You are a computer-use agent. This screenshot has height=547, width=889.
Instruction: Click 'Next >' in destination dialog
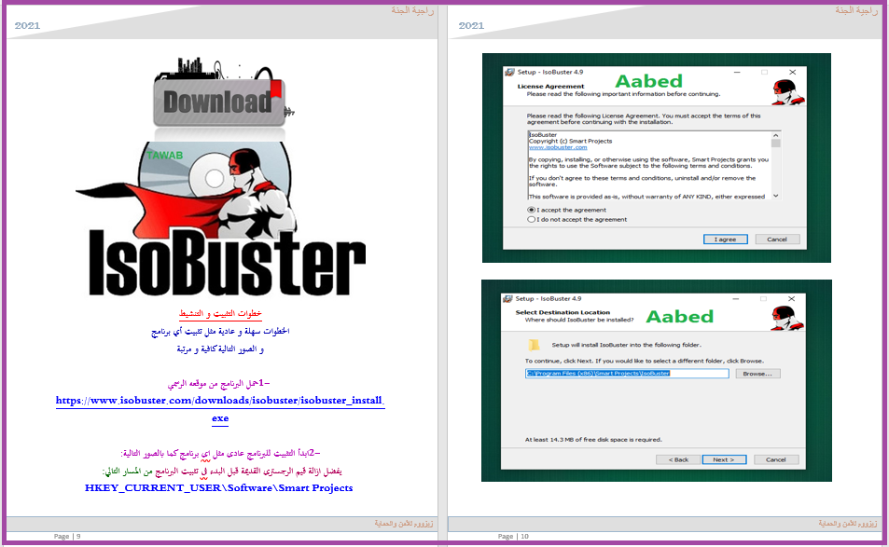click(724, 459)
